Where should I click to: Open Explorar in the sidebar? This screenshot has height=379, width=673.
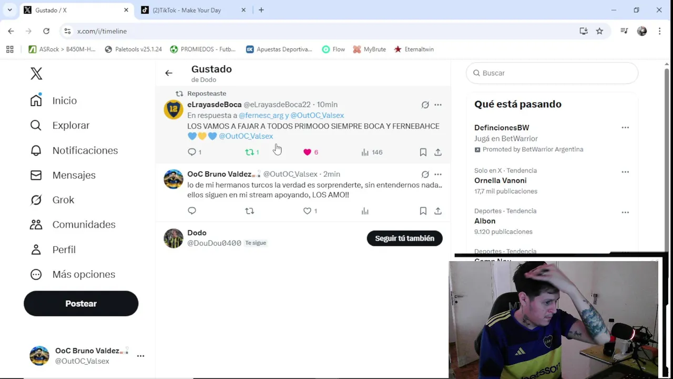[60, 125]
